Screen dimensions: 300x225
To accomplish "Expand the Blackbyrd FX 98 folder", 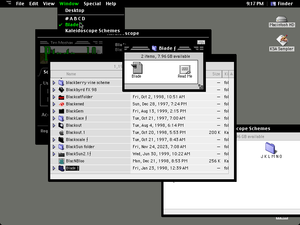I will (54, 90).
